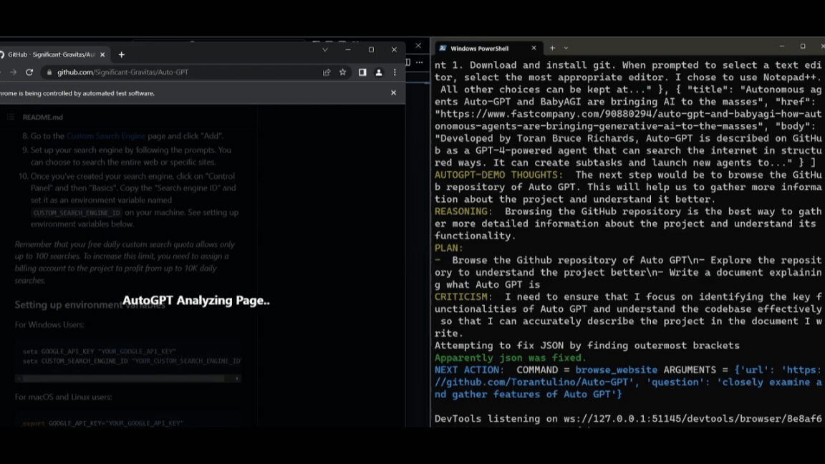Click the README.md file header
This screenshot has height=464, width=825.
coord(43,117)
